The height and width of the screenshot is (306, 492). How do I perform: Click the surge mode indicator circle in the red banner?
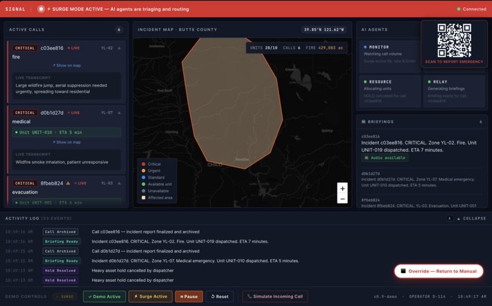coord(41,9)
